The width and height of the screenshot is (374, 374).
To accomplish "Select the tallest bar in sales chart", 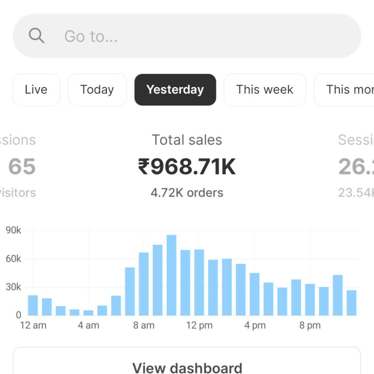I will click(172, 275).
